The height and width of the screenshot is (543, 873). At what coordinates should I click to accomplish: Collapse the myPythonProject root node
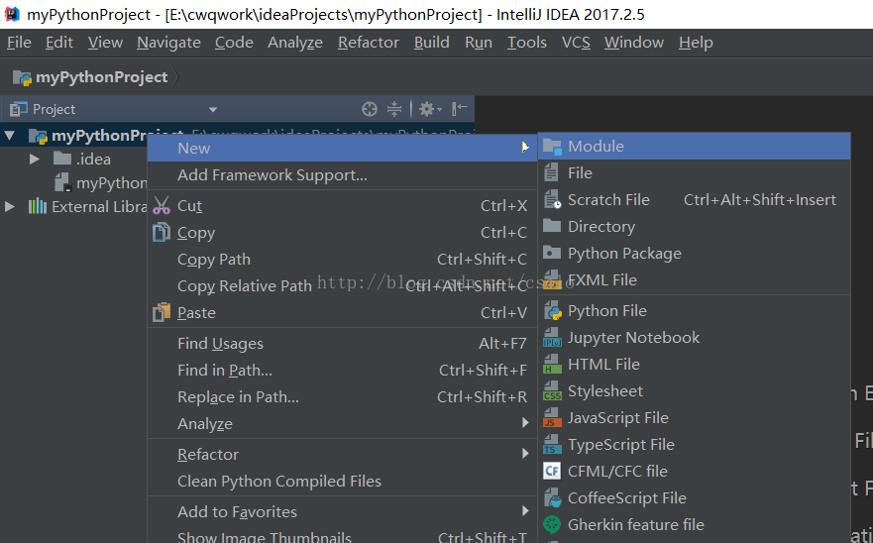point(11,136)
